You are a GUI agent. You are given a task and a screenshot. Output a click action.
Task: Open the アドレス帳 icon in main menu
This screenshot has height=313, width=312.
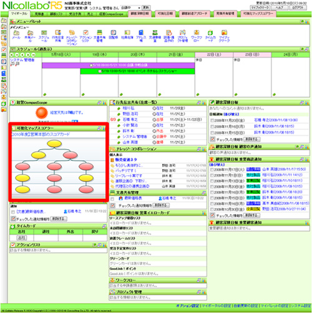click(141, 32)
